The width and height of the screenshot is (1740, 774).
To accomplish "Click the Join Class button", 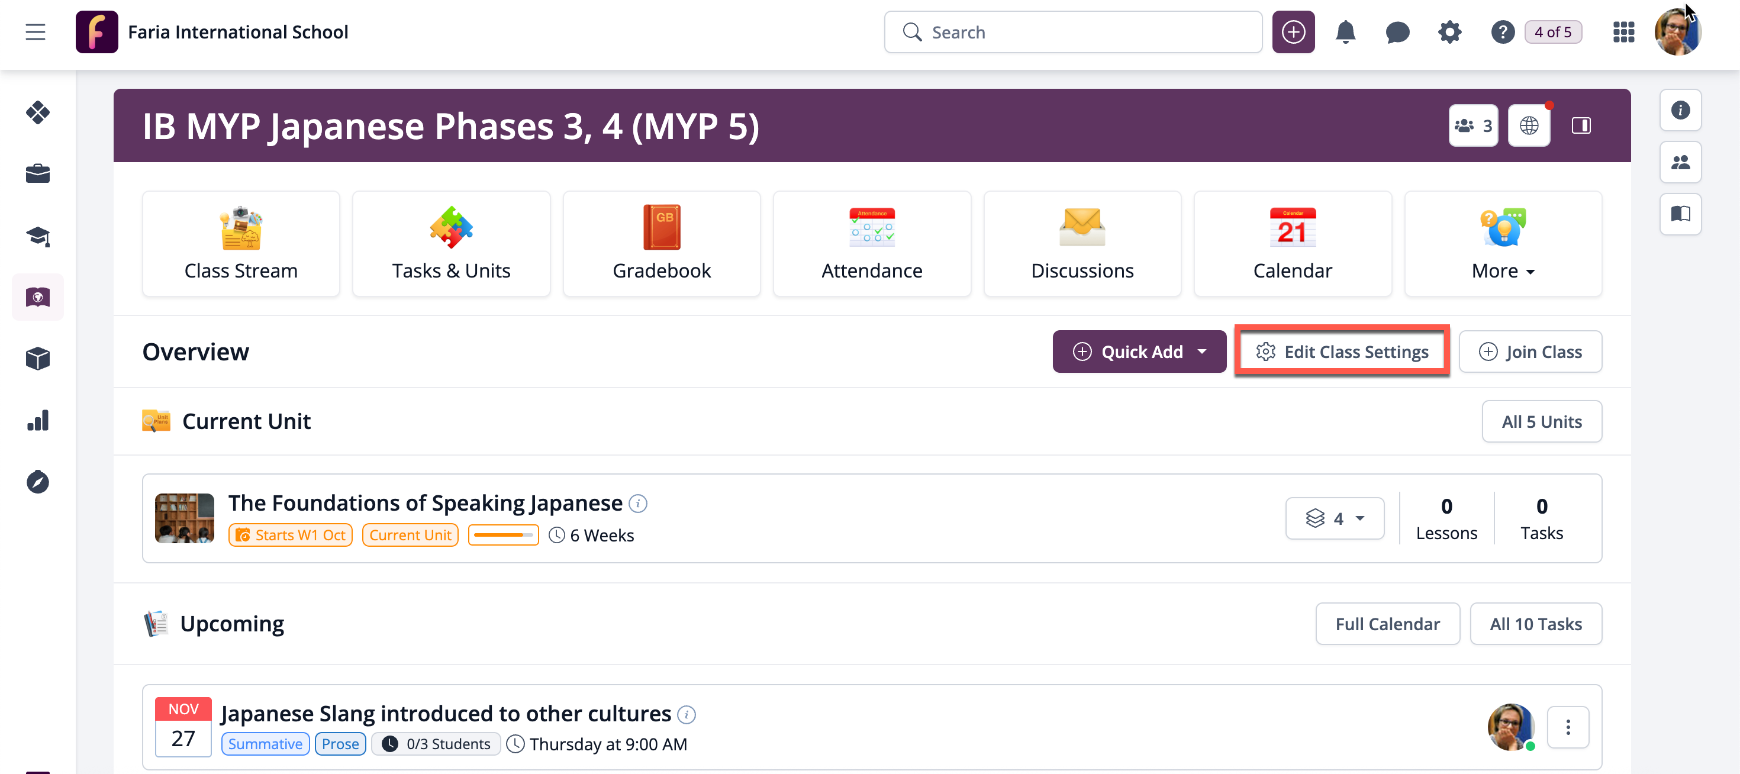I will [x=1530, y=352].
